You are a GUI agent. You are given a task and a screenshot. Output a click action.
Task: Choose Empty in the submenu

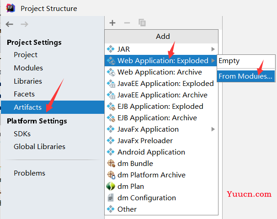[246, 61]
